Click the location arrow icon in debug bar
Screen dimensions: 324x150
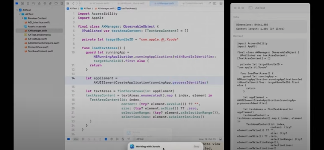tap(128, 139)
